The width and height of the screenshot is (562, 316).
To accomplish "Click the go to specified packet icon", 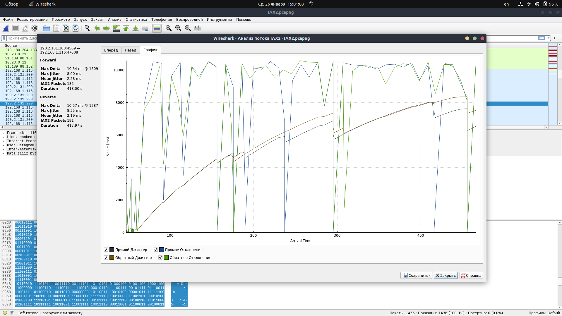I will click(116, 28).
